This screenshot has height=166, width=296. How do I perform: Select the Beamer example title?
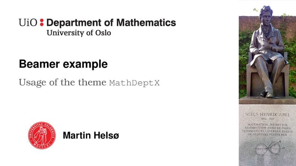coord(63,64)
